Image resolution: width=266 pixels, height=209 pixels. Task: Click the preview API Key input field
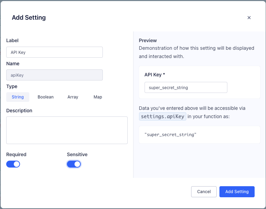tap(186, 87)
